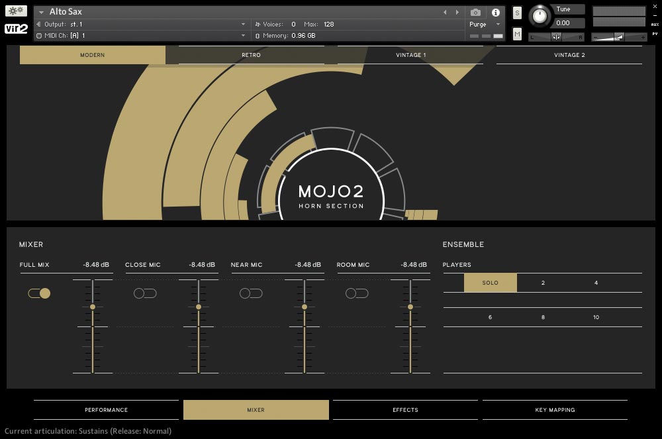The image size is (662, 439).
Task: Switch to the Effects tab
Action: pos(404,409)
